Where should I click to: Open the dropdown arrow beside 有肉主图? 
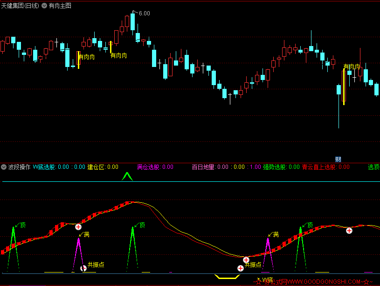[x=44, y=6]
